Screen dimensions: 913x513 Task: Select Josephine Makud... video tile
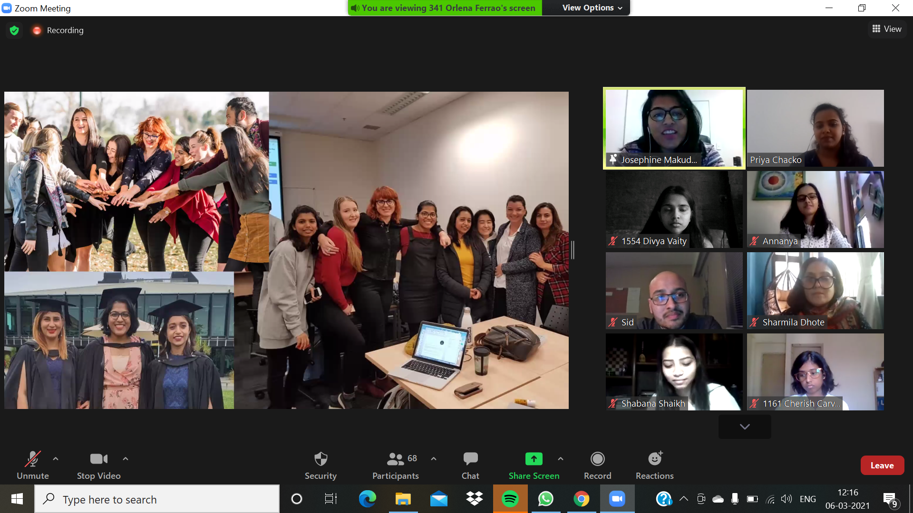point(674,128)
